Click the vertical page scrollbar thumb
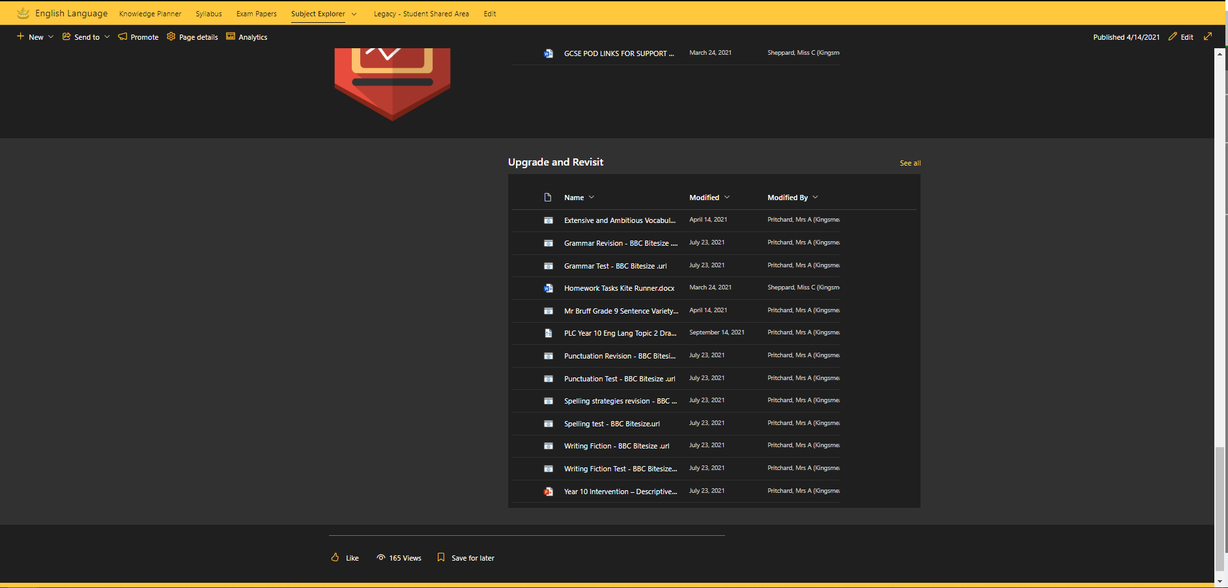 (1220, 508)
